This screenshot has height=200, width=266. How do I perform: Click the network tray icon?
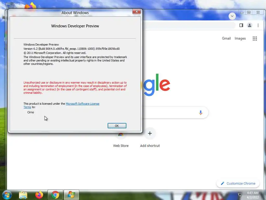pyautogui.click(x=240, y=195)
